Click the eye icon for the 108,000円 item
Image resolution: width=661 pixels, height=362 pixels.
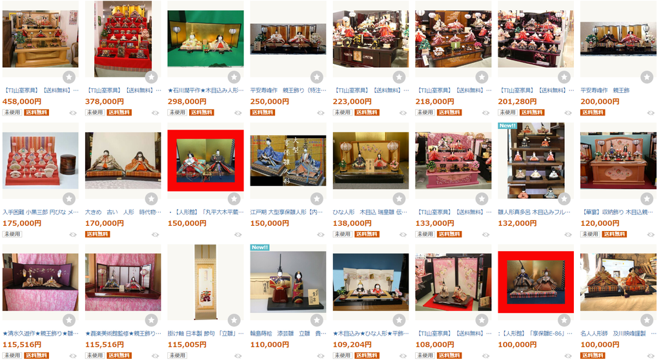click(x=485, y=356)
